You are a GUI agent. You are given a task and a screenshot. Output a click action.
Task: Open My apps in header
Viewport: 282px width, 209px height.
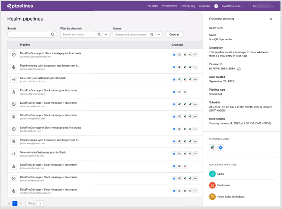(x=152, y=6)
